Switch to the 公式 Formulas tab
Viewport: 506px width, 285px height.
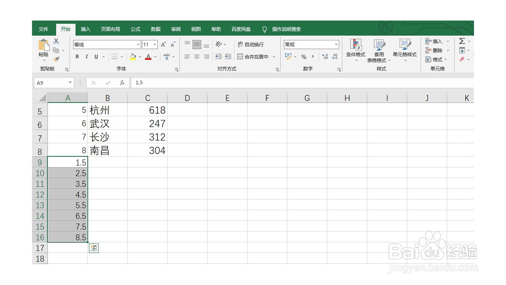tap(136, 29)
